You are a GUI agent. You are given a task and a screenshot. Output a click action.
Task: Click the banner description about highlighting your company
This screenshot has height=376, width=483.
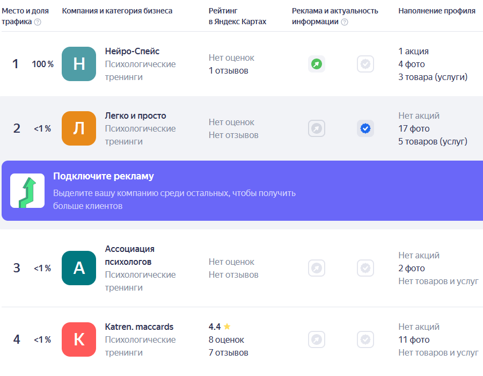(174, 199)
